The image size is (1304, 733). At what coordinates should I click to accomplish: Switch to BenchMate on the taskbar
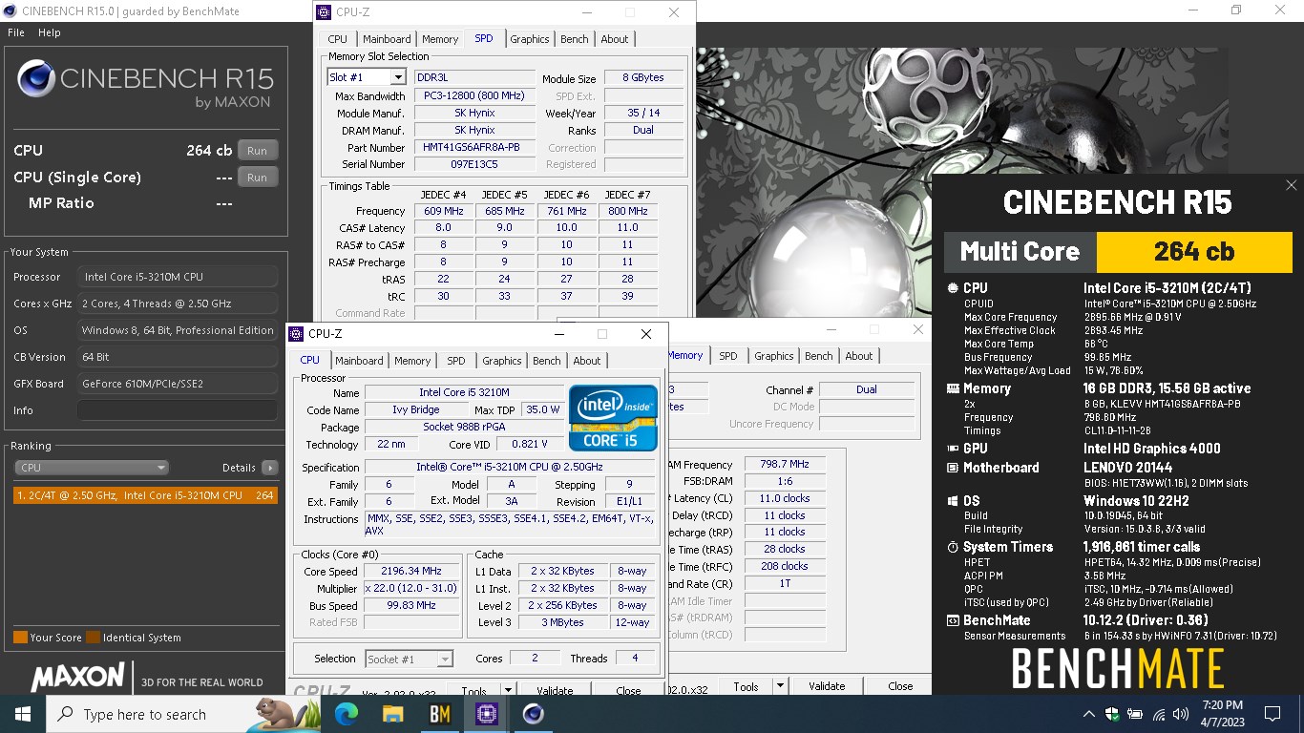tap(440, 714)
